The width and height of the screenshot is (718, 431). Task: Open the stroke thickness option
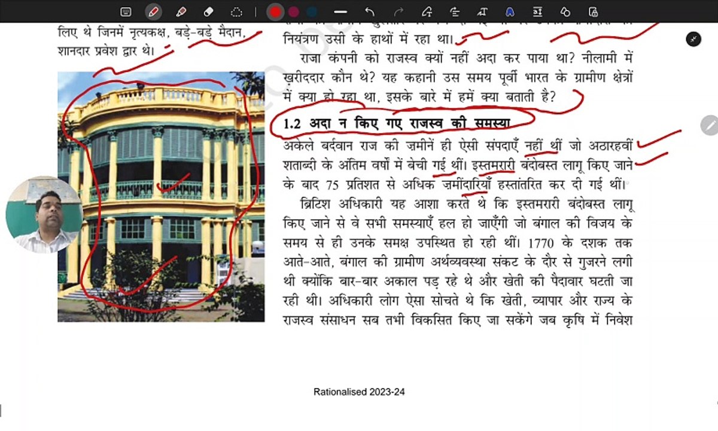coord(340,11)
